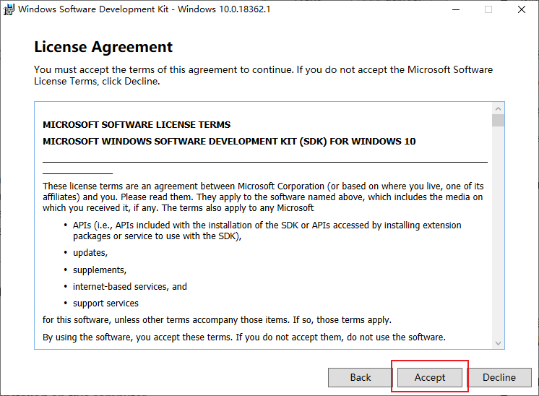
Task: Click the APIs bullet paragraph
Action: [267, 231]
